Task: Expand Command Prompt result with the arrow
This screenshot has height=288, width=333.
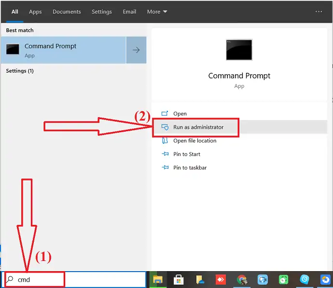Action: click(136, 50)
